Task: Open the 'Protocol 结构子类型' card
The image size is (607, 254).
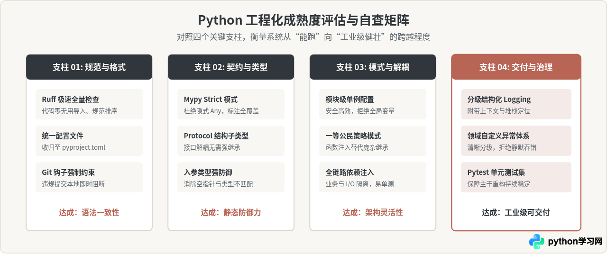Action: pos(231,141)
